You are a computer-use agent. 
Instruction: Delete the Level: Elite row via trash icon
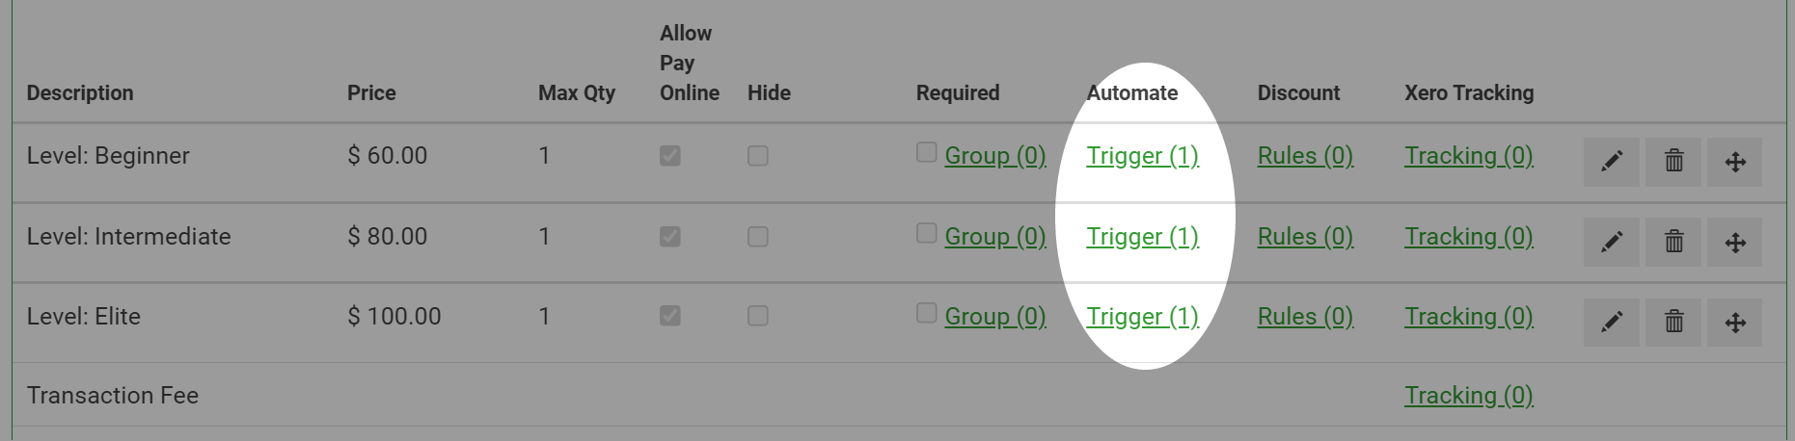click(x=1673, y=322)
